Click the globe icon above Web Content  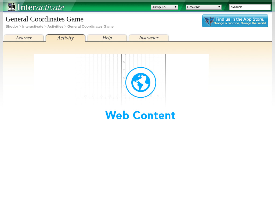[141, 82]
